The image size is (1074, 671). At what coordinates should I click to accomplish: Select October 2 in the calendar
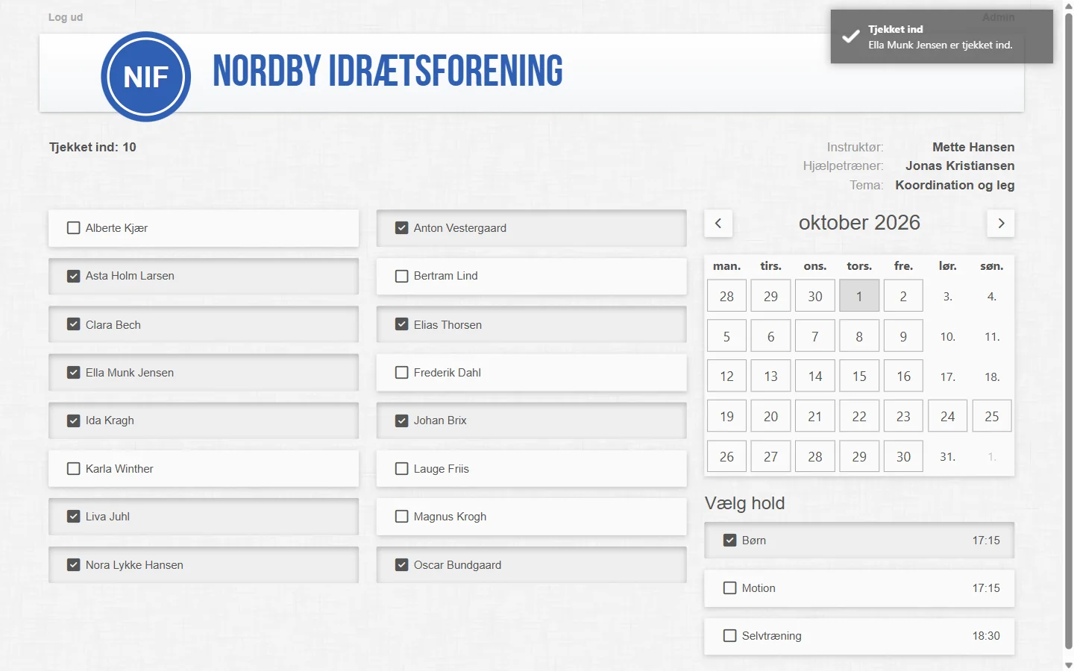[x=903, y=296]
